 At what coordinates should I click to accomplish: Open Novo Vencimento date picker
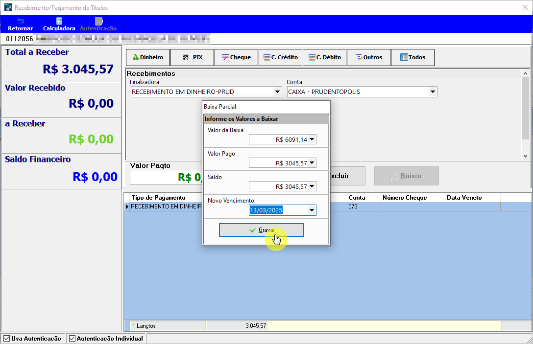click(312, 210)
